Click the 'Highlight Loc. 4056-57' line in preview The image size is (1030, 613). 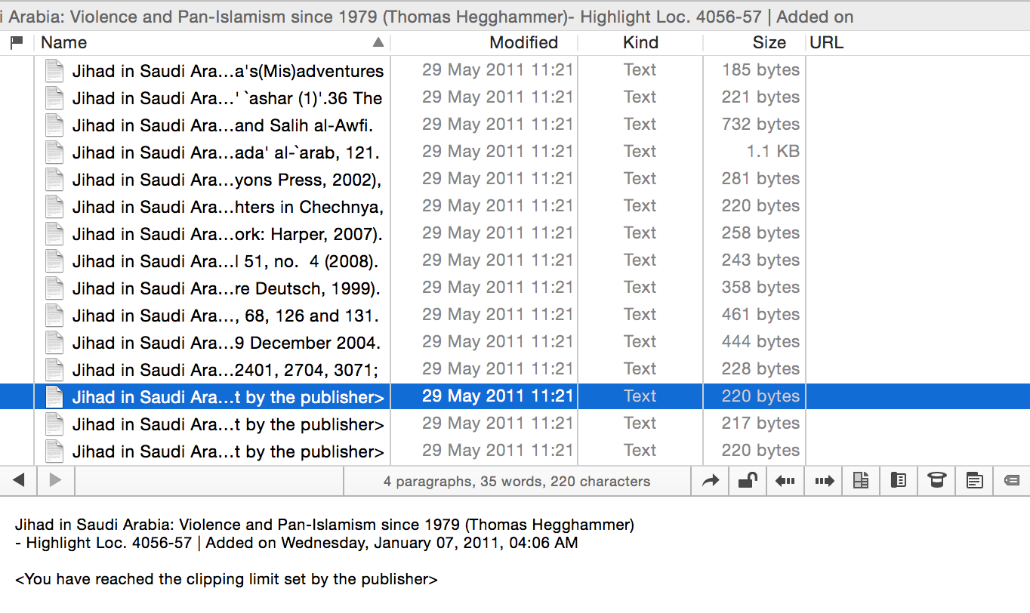coord(296,543)
